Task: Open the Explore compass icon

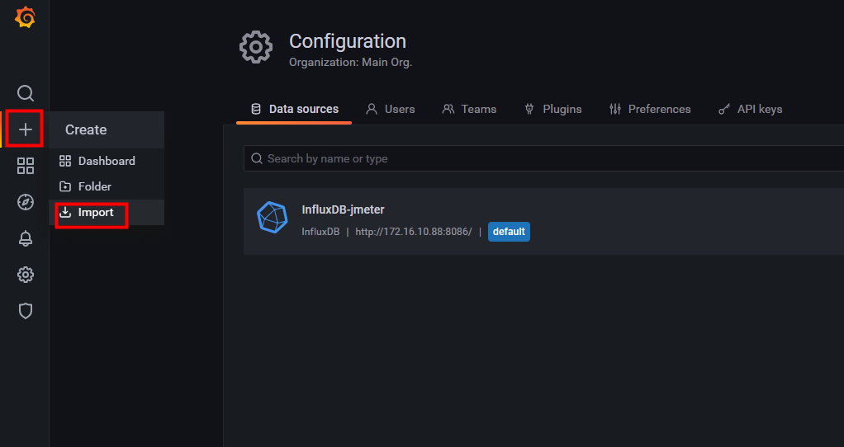Action: [26, 202]
